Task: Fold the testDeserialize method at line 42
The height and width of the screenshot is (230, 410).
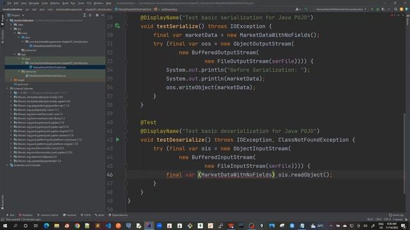Action: (126, 140)
